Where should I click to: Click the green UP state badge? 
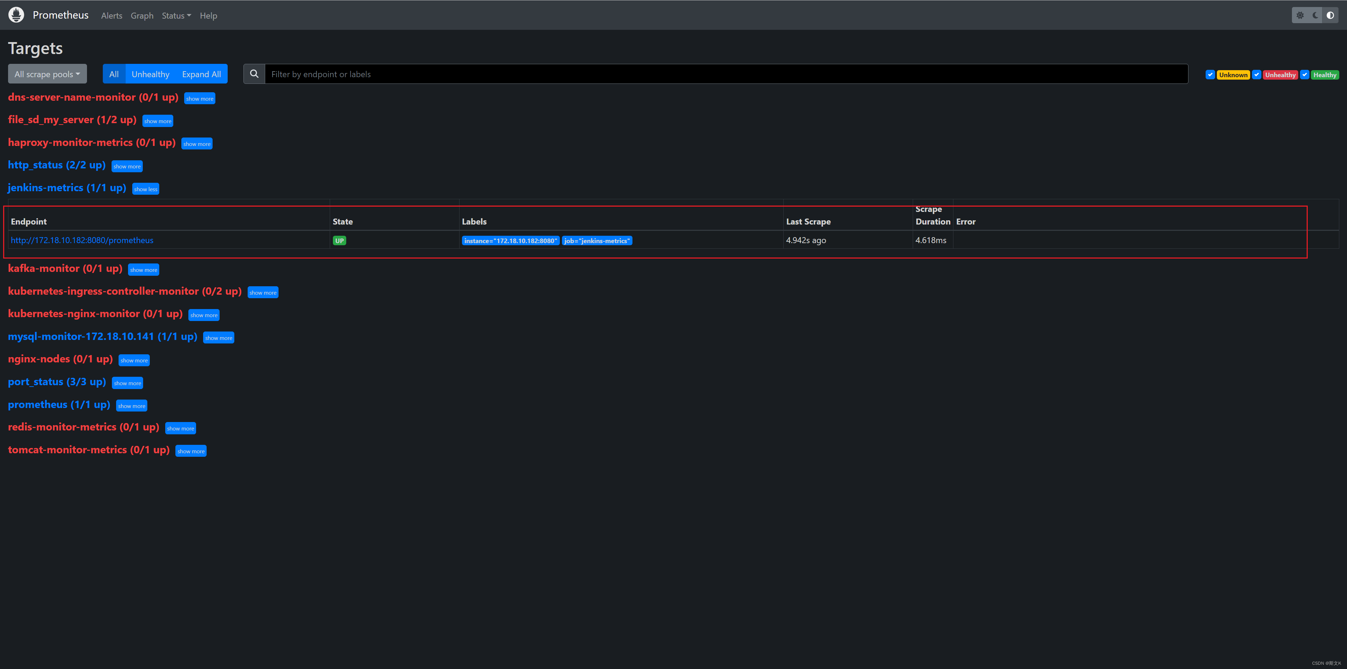[339, 241]
